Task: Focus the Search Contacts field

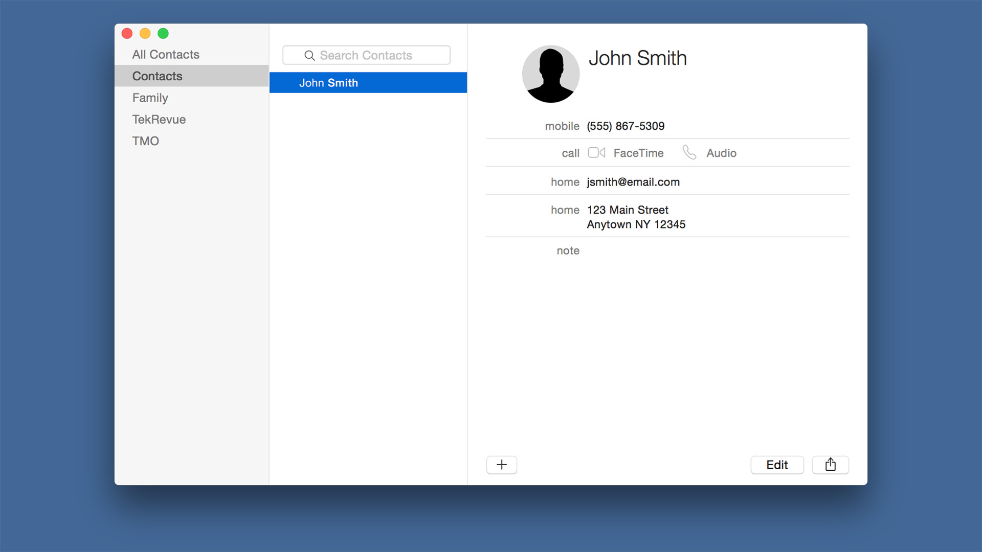Action: coord(366,55)
